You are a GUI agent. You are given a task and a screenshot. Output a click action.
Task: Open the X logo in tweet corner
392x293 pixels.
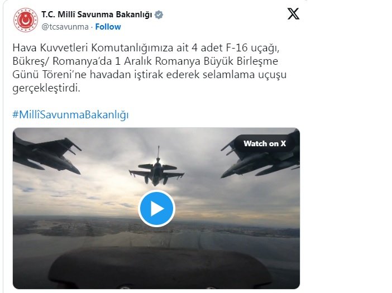click(x=293, y=14)
